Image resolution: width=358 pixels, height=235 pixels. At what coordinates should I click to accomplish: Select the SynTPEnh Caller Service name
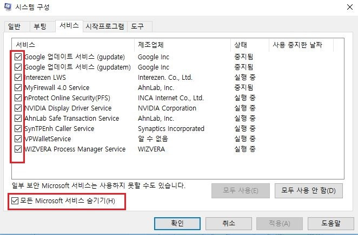[59, 128]
